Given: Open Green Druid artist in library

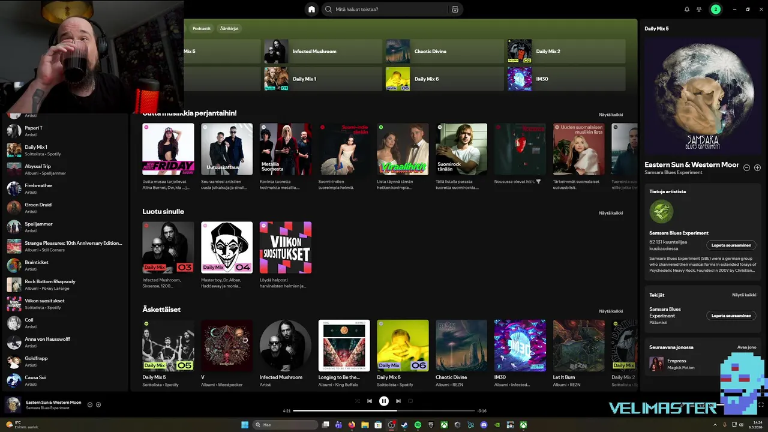Looking at the screenshot, I should pyautogui.click(x=65, y=208).
